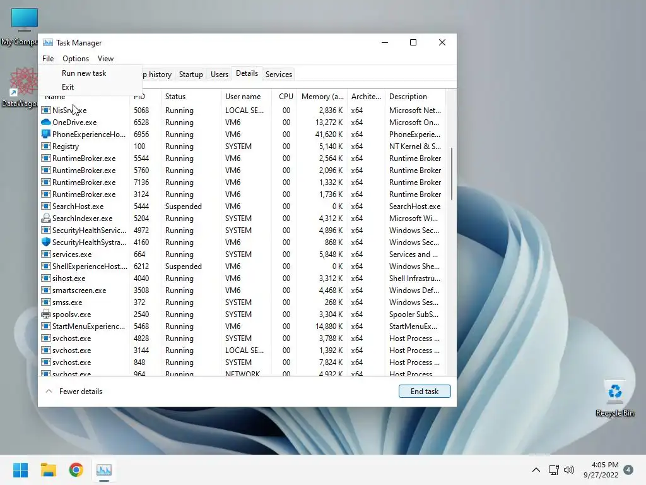Open the volume tray icon

(x=569, y=470)
